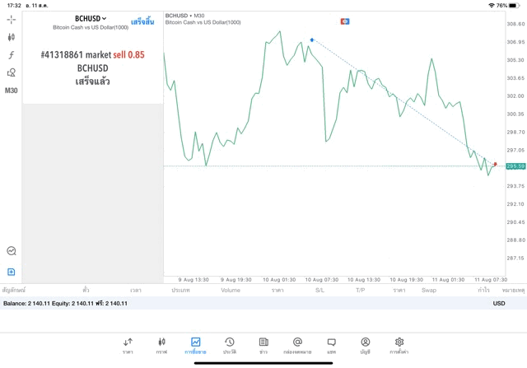Open the drawing objects shapes icon
527x368 pixels.
coord(12,72)
